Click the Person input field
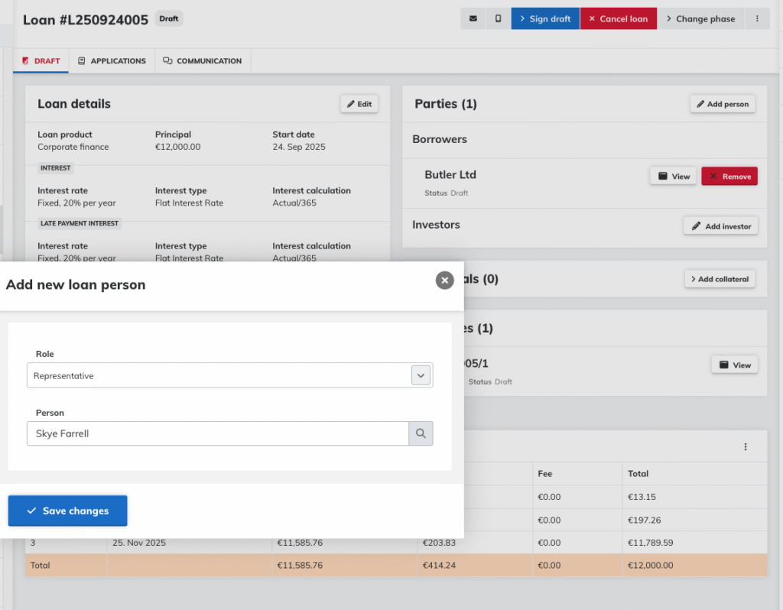Viewport: 783px width, 610px height. (x=218, y=433)
